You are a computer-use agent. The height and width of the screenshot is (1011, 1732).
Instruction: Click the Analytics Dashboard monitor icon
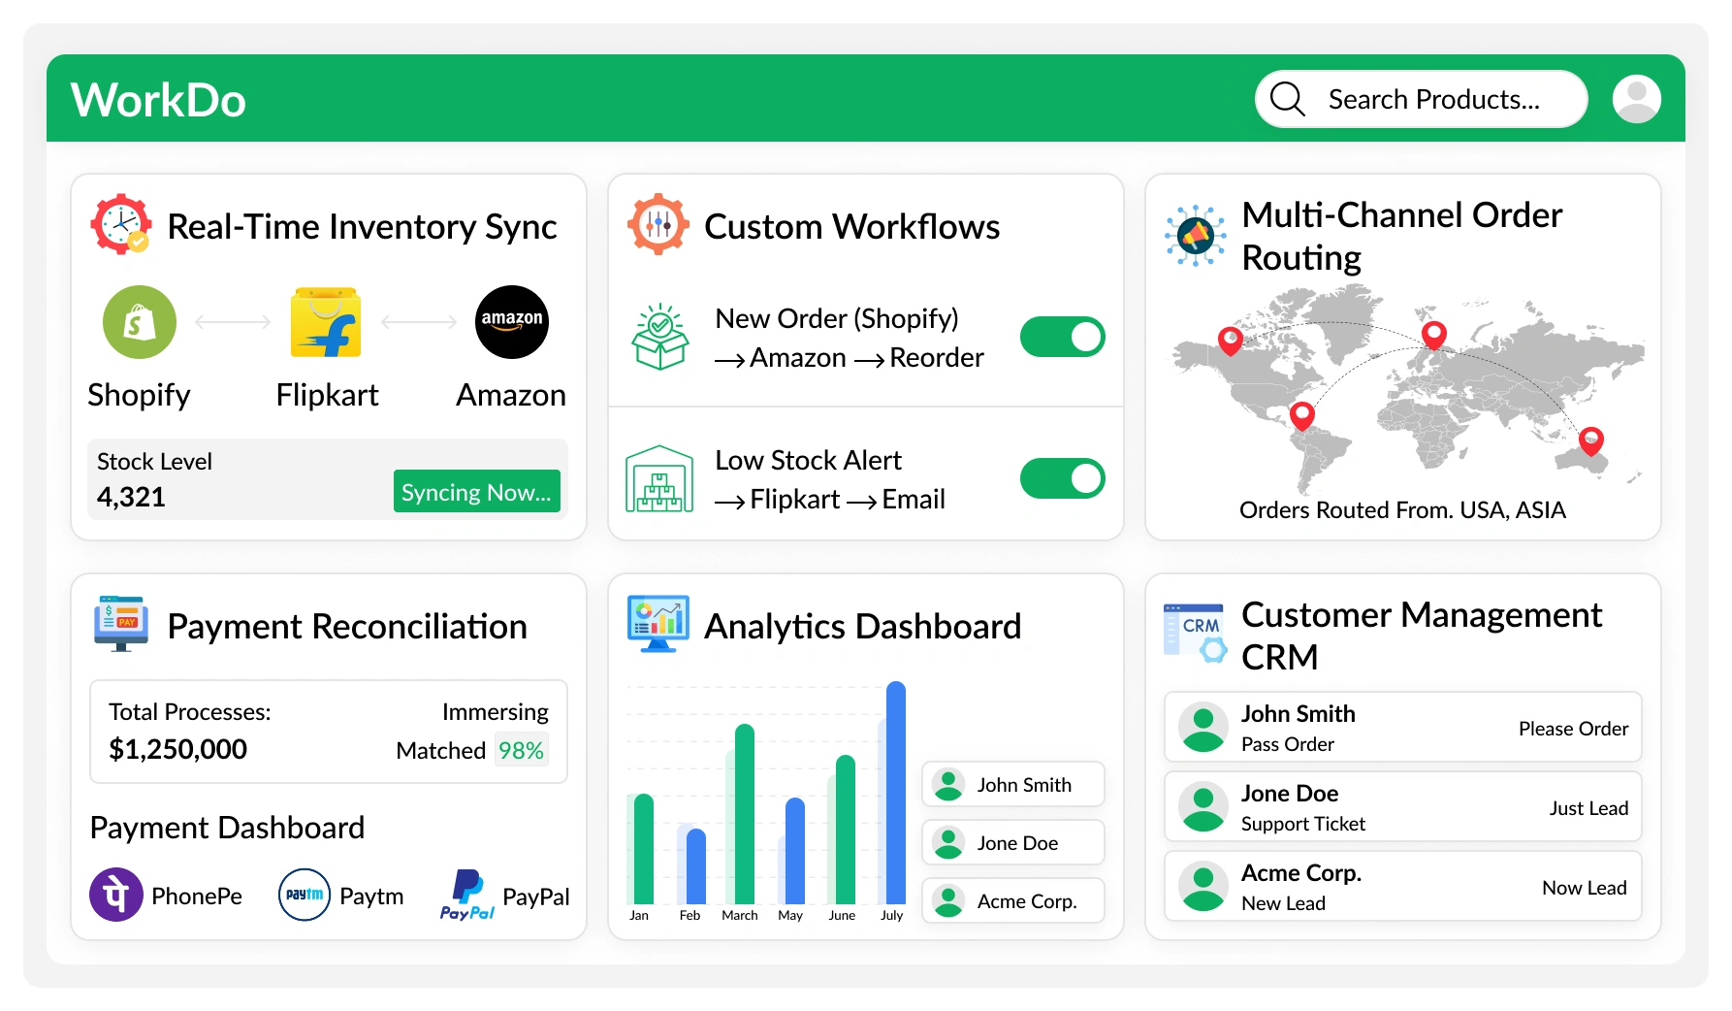[658, 624]
